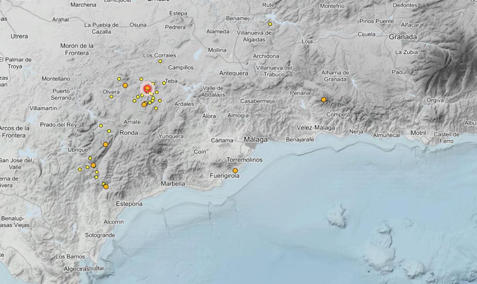This screenshot has height=284, width=477.
Task: Click the Loja place label
Action: [x=306, y=40]
